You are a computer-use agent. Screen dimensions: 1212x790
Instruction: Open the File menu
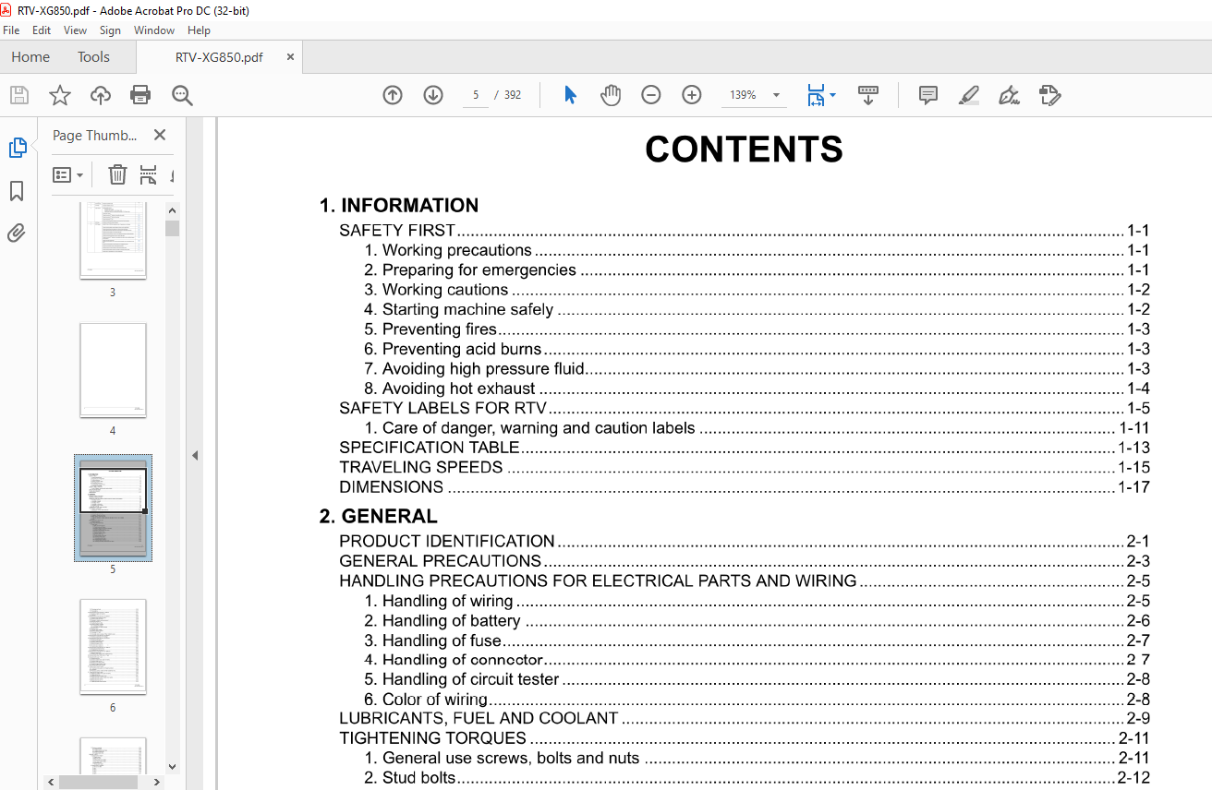point(11,30)
